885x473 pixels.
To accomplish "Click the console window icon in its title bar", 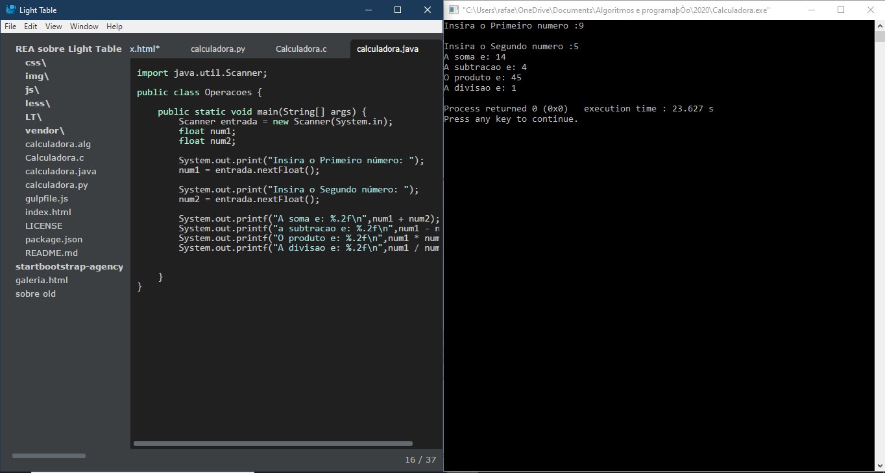I will coord(452,10).
